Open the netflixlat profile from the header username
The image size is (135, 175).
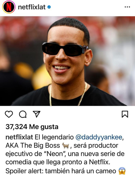coord(32,7)
